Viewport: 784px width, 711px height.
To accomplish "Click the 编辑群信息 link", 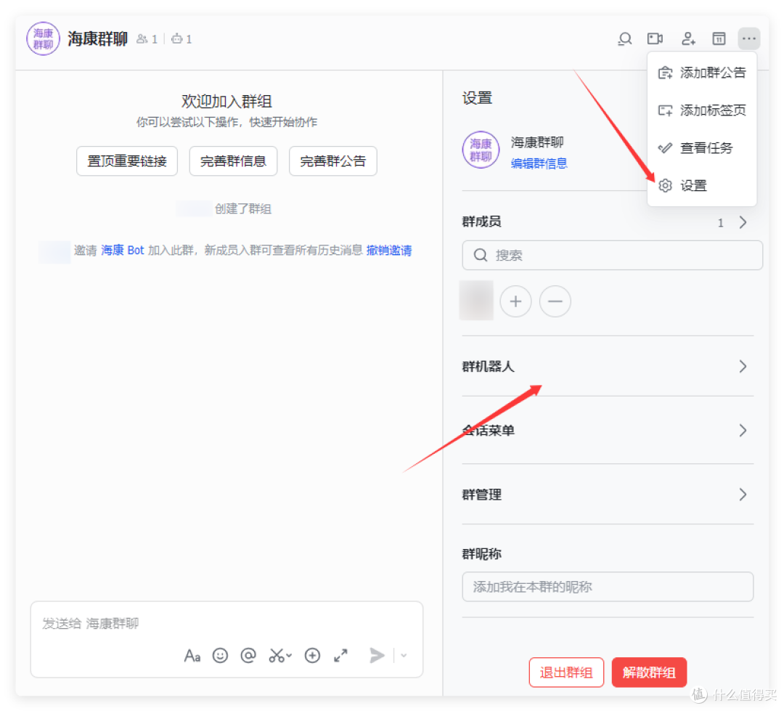I will (x=539, y=163).
